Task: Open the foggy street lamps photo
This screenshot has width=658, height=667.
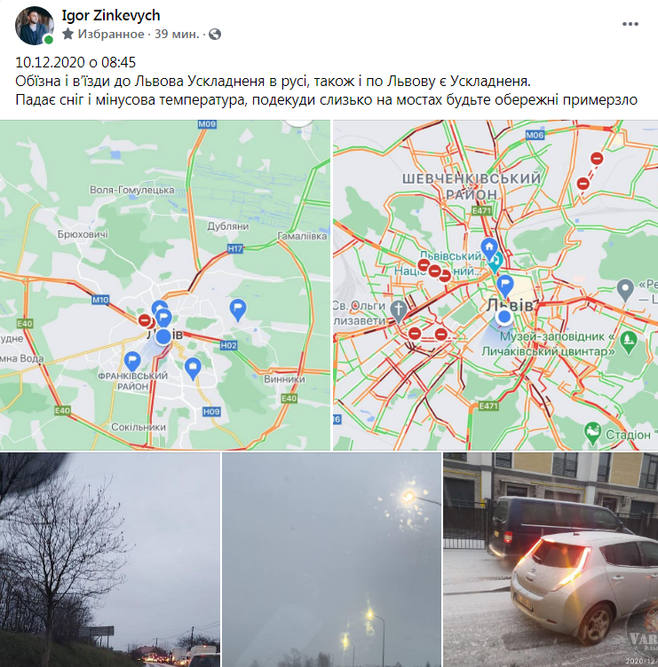Action: tap(332, 560)
